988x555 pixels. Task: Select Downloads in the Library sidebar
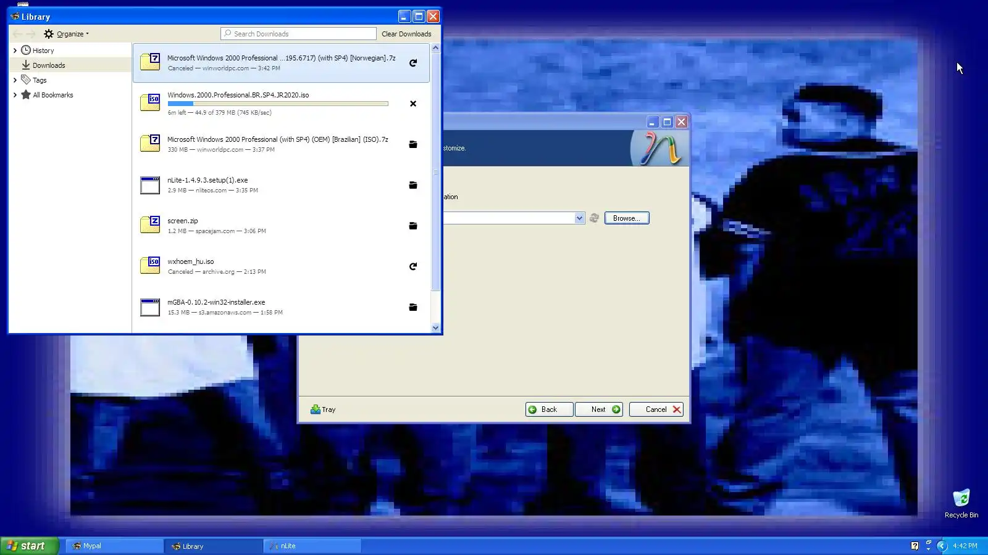(70, 65)
